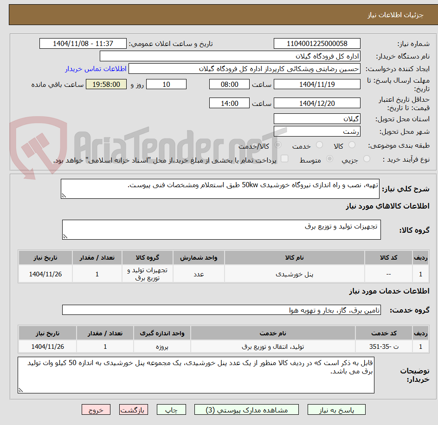This screenshot has width=438, height=425.
Task: Click the resize handle of گروه کالا textarea
Action: 65,236
